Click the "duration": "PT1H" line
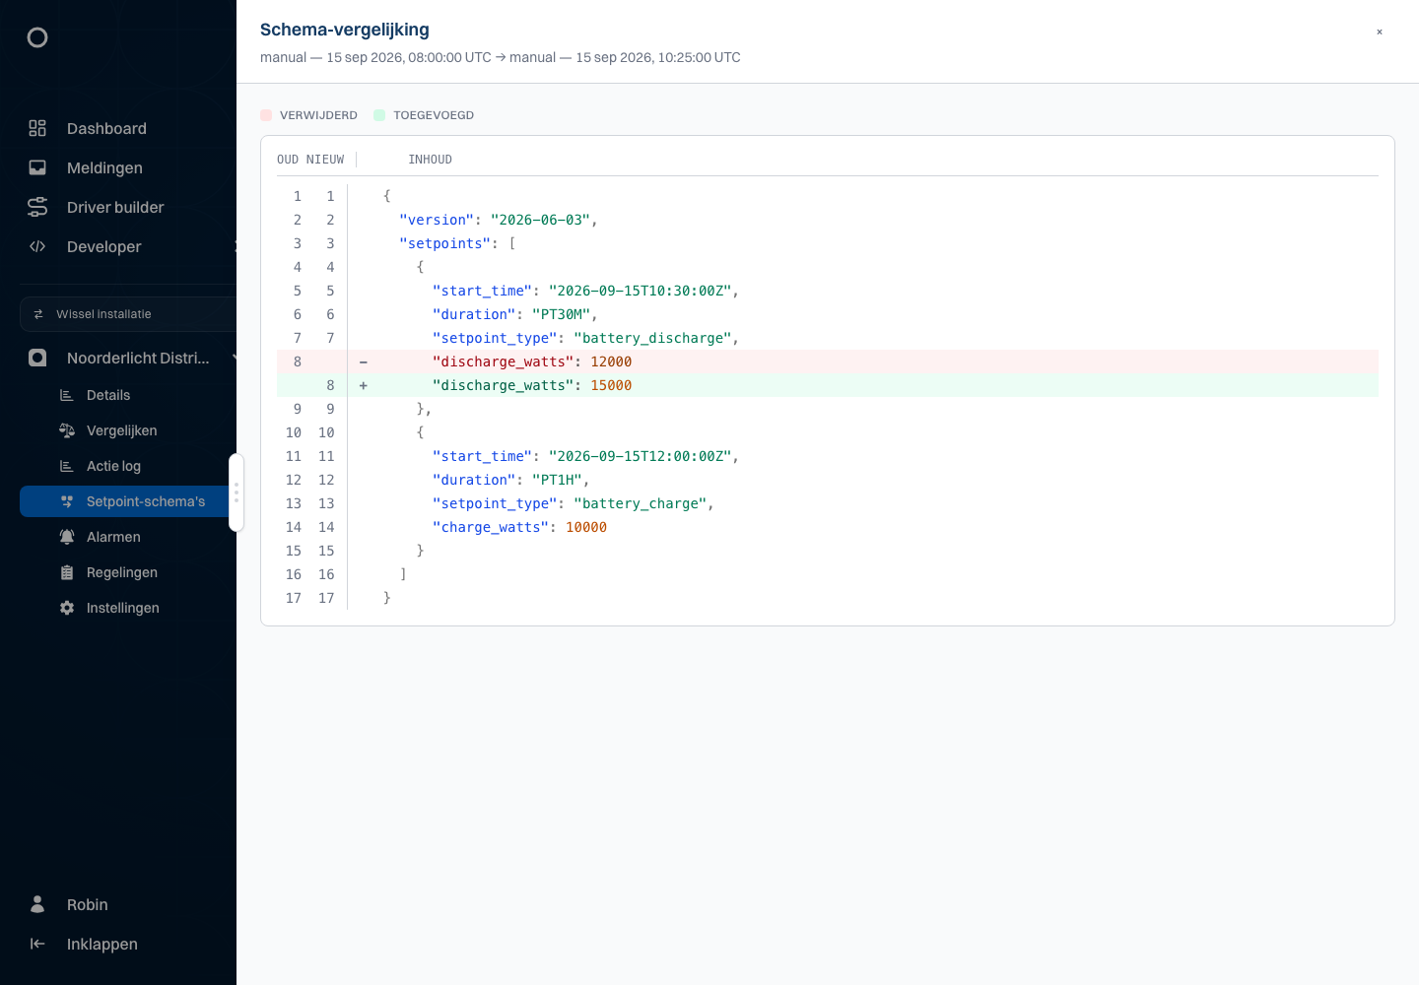Screen dimensions: 1419x985 [828, 480]
